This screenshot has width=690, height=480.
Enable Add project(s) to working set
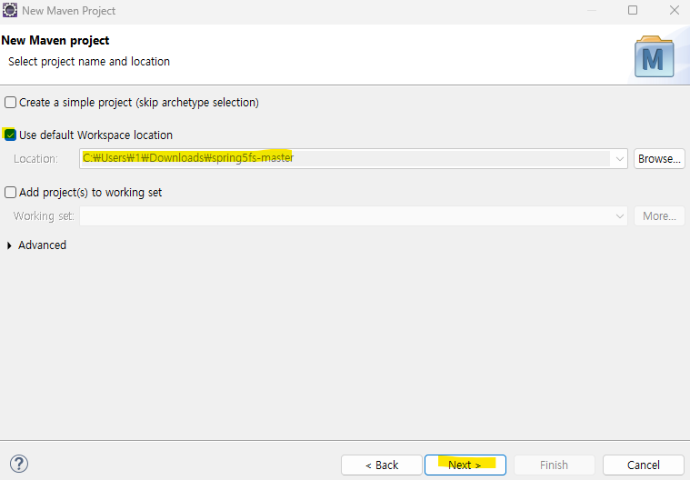tap(10, 192)
